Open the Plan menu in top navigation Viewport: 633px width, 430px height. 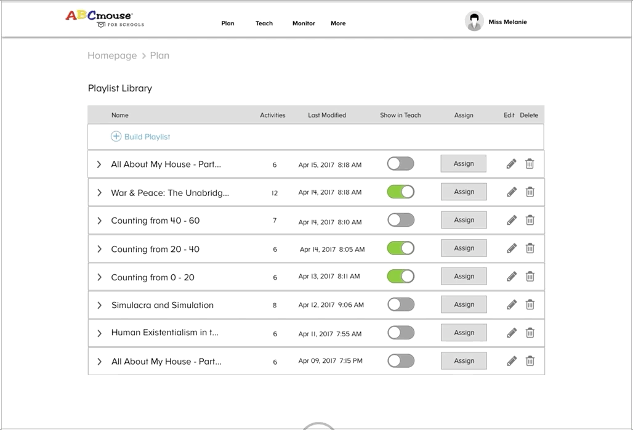click(x=228, y=23)
